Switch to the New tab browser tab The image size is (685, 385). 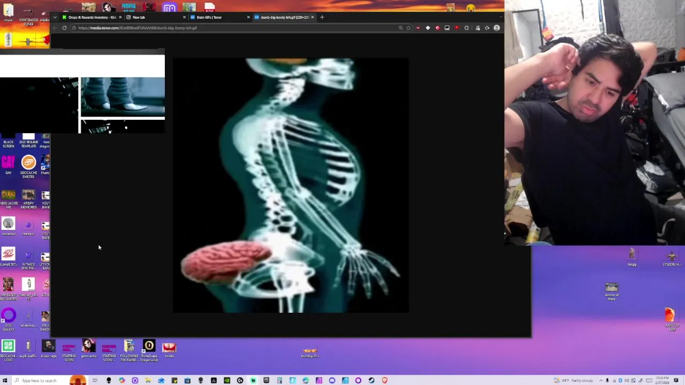(x=155, y=17)
